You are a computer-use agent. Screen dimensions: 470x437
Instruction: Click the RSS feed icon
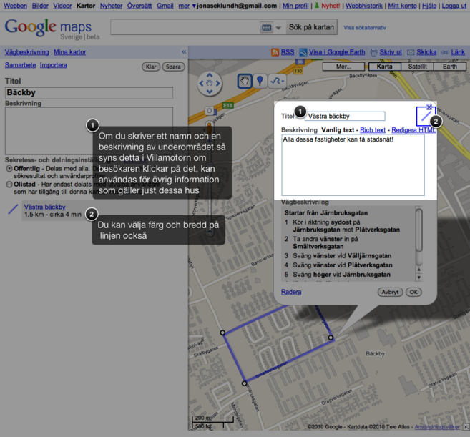point(275,52)
